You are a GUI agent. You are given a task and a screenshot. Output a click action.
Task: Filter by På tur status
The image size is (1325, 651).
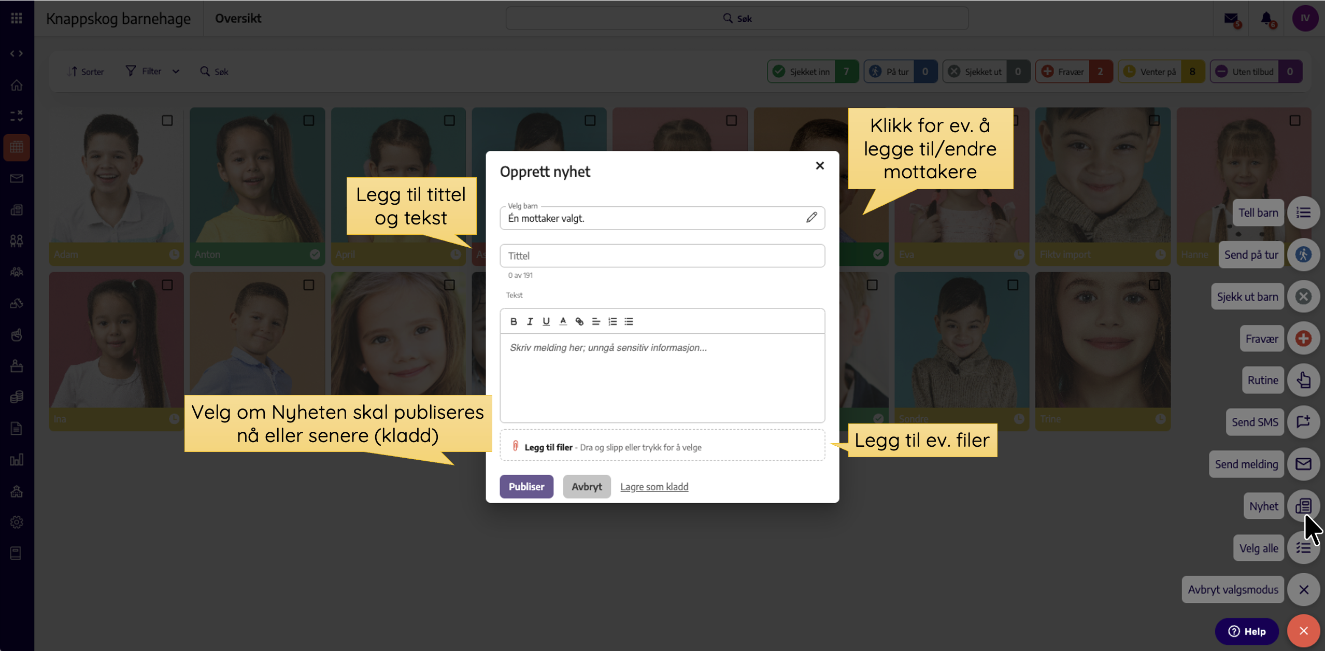(x=900, y=72)
